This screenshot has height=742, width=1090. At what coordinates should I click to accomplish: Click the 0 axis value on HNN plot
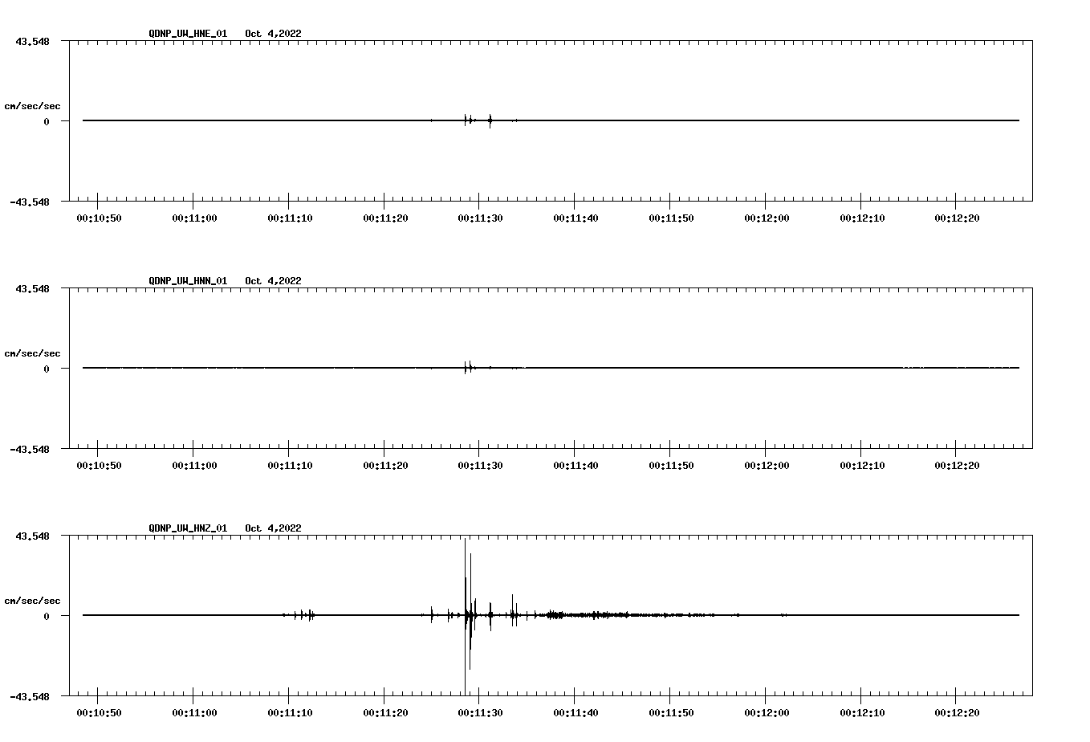tap(47, 369)
